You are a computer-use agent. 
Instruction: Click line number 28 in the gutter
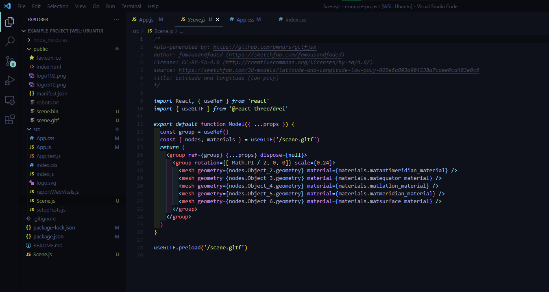140,247
